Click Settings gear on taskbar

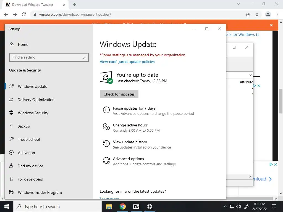150,206
